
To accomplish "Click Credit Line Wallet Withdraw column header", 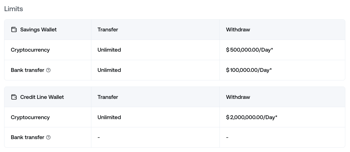I will [238, 97].
